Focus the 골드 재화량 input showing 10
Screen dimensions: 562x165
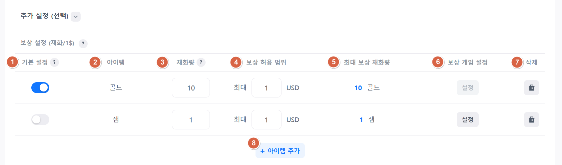[191, 88]
